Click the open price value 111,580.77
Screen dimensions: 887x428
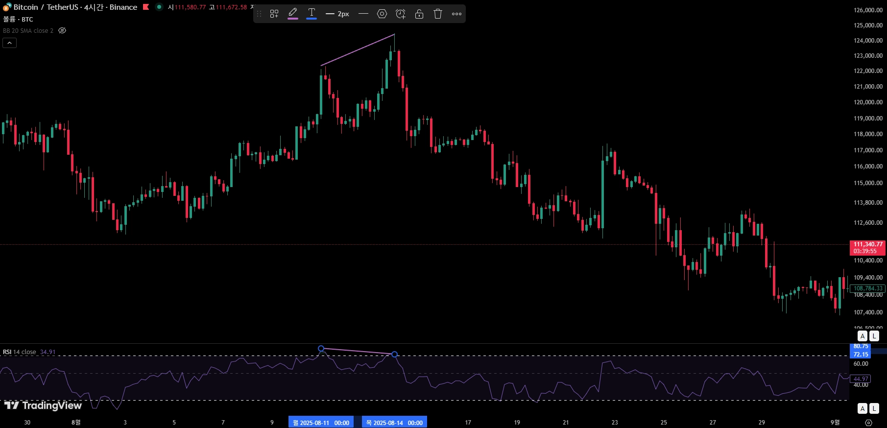pos(190,7)
